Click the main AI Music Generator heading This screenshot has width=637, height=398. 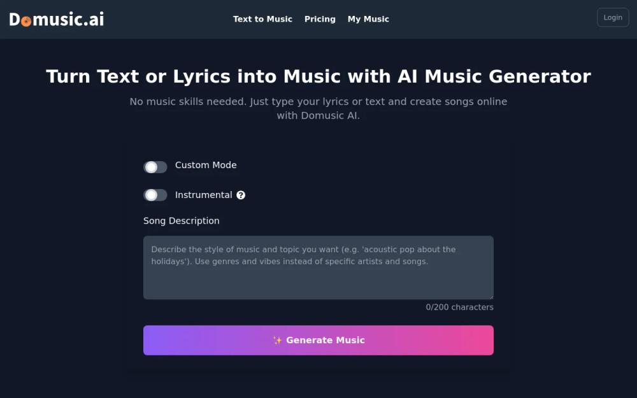point(318,76)
